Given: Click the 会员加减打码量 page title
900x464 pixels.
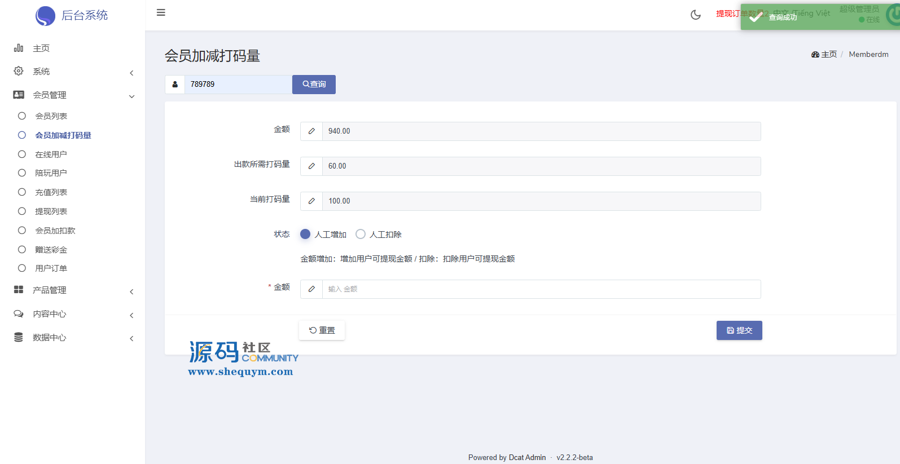Looking at the screenshot, I should (212, 56).
